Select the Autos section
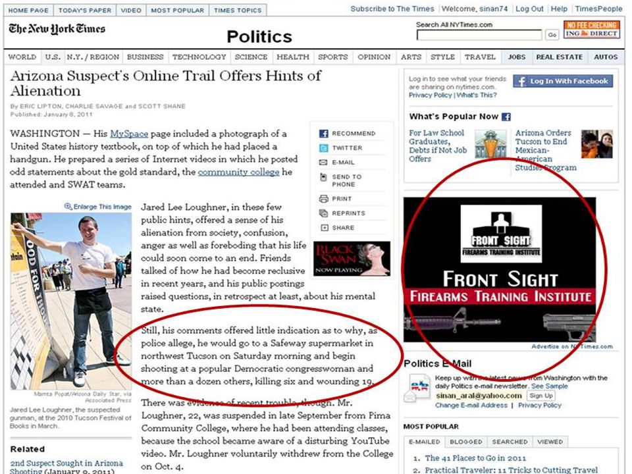Screen dimensions: 632x474 click(606, 57)
